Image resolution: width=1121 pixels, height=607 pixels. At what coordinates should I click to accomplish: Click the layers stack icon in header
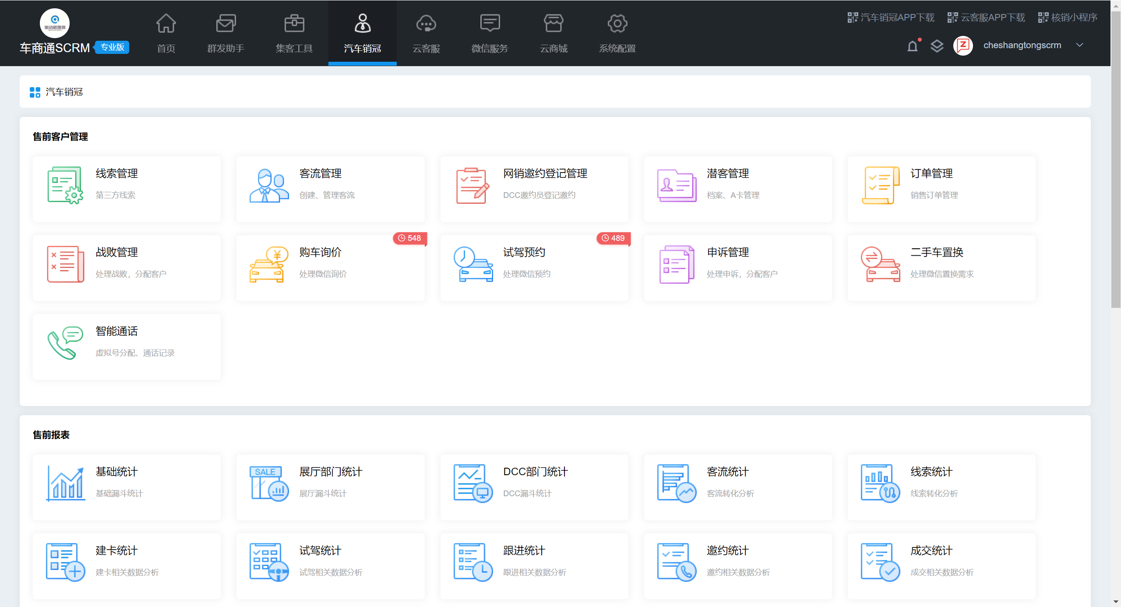pos(937,46)
